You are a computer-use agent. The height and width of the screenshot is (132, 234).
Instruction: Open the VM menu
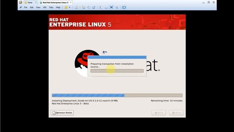(x=45, y=7)
